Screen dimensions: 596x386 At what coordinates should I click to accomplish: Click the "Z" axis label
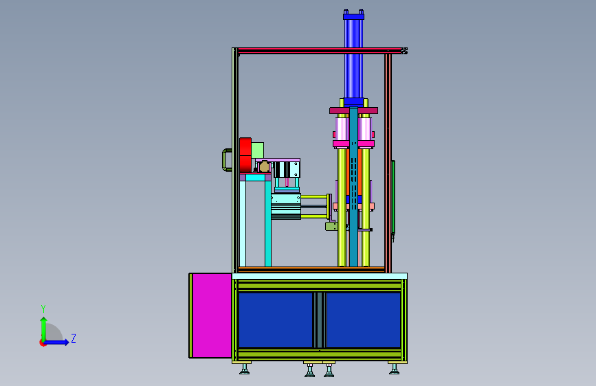pos(74,338)
